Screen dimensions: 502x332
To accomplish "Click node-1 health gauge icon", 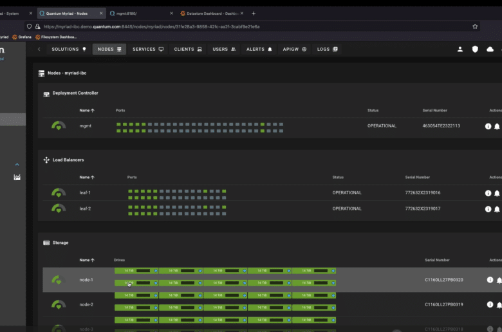I will 59,280.
